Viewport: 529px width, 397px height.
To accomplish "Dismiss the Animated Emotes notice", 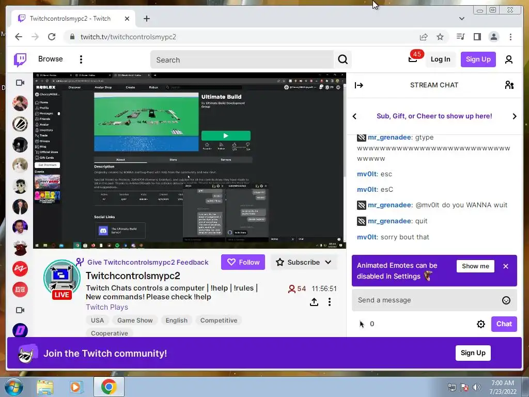I will click(x=505, y=266).
